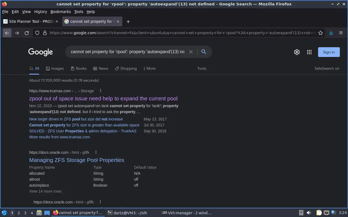This screenshot has height=217, width=348.
Task: Open the system start menu
Action: pyautogui.click(x=4, y=213)
